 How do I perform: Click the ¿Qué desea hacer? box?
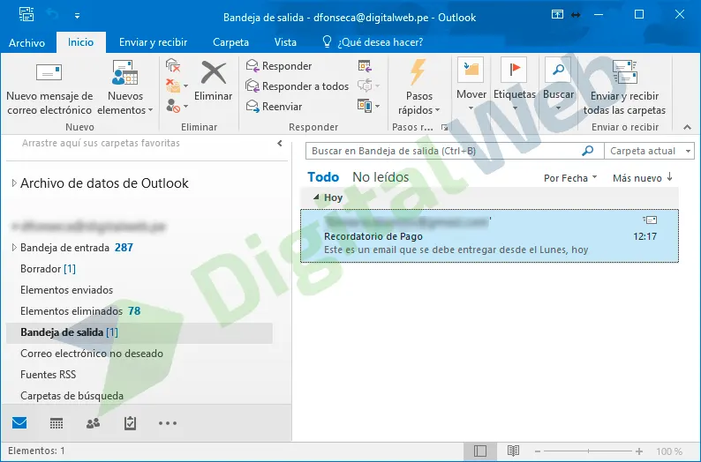tap(372, 42)
